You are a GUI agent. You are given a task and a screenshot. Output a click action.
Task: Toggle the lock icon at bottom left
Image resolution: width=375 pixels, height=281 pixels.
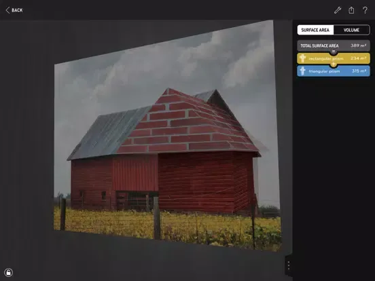[8, 272]
